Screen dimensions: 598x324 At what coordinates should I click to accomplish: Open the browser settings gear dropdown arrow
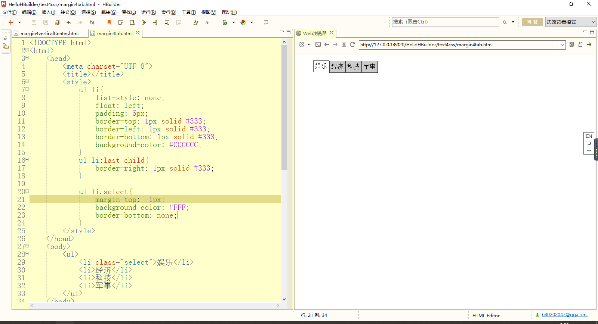309,44
